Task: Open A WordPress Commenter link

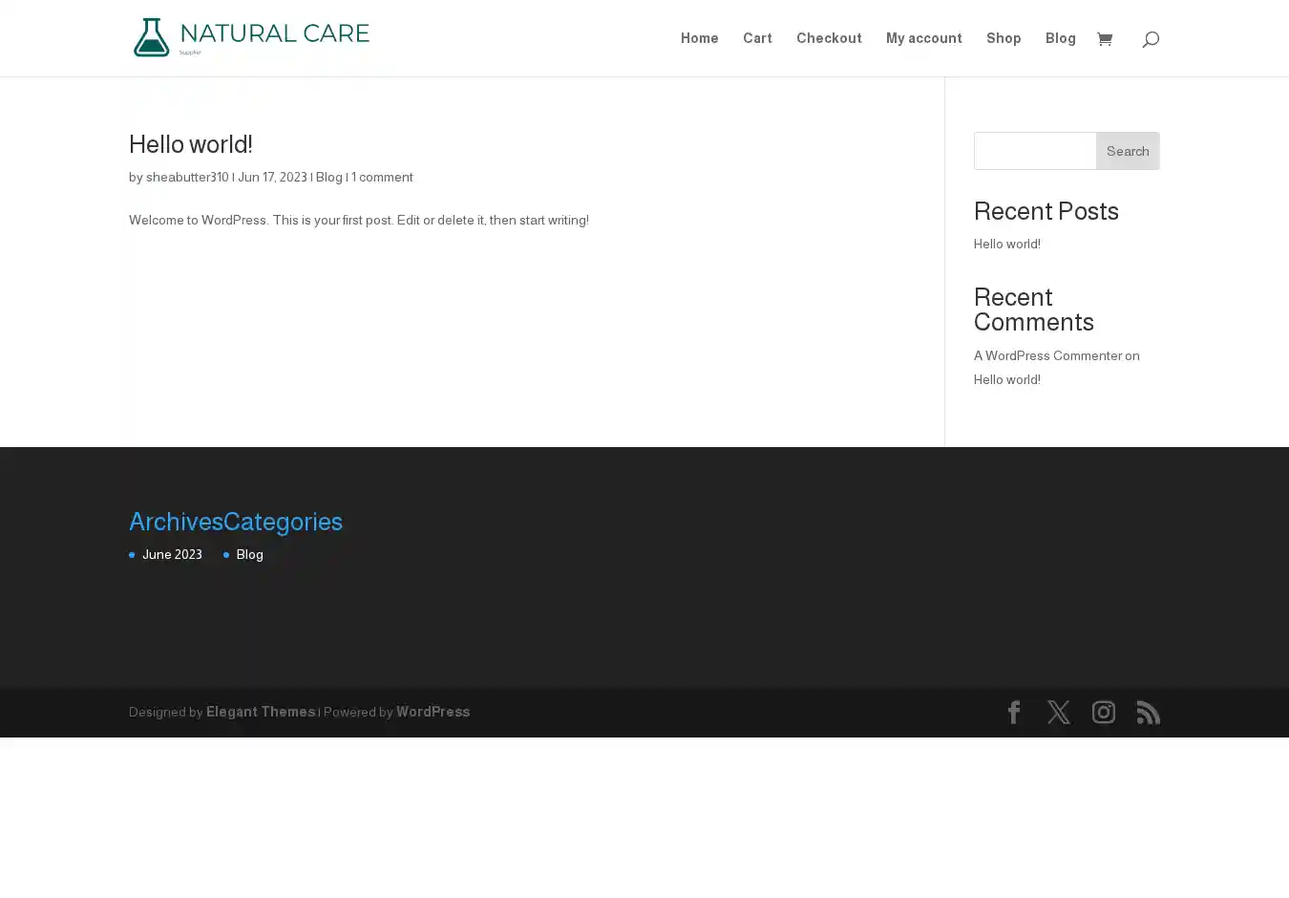Action: [x=1047, y=355]
